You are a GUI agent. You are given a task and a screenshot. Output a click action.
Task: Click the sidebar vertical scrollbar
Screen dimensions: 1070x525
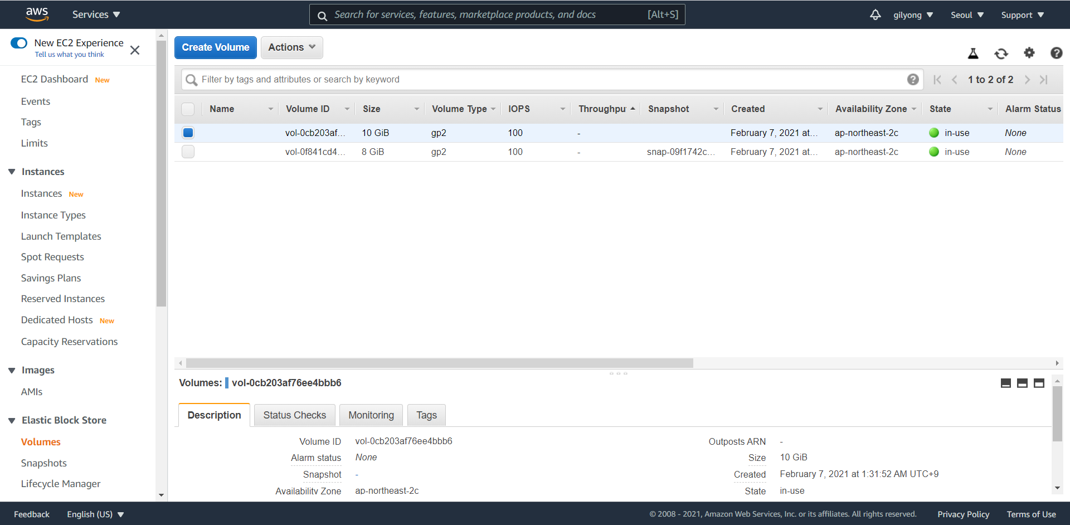(162, 173)
